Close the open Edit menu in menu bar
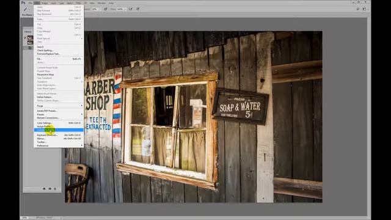 (x=37, y=3)
